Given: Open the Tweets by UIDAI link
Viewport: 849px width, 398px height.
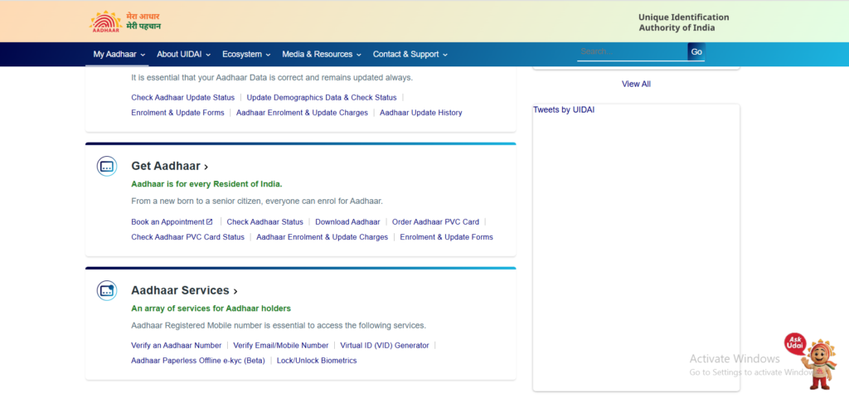Looking at the screenshot, I should tap(564, 109).
